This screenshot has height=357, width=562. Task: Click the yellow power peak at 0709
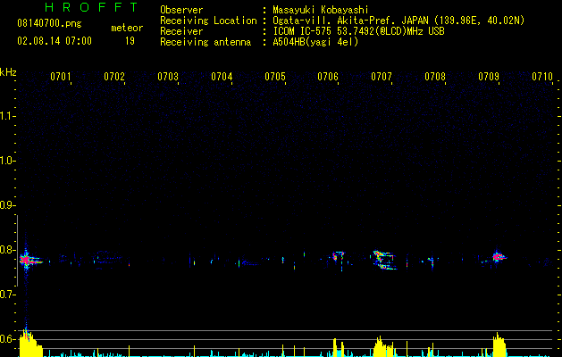(x=499, y=345)
